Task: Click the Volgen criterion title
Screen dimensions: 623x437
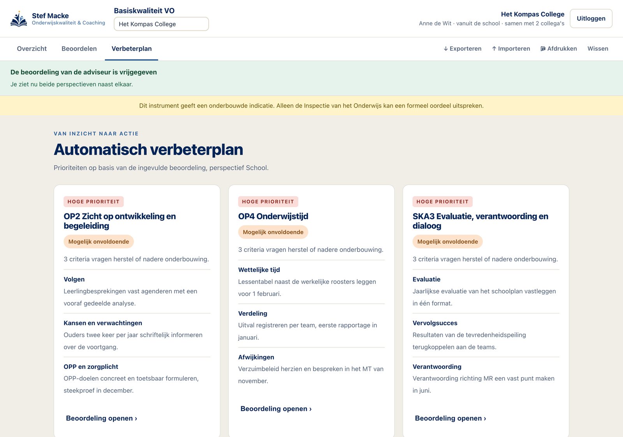Action: 74,279
